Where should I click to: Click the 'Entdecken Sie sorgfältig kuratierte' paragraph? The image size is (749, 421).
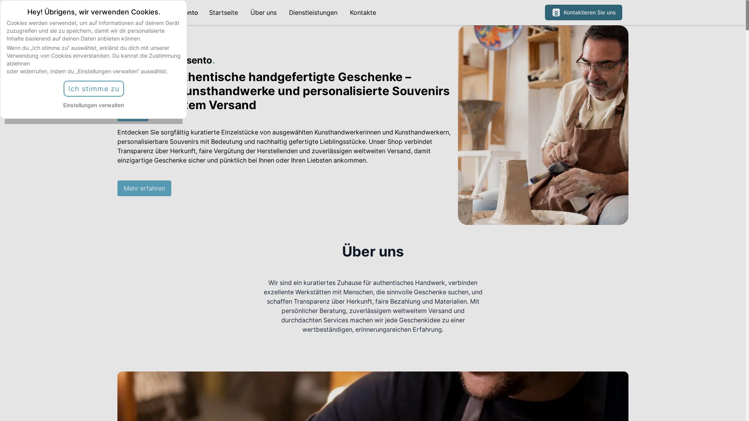[284, 146]
